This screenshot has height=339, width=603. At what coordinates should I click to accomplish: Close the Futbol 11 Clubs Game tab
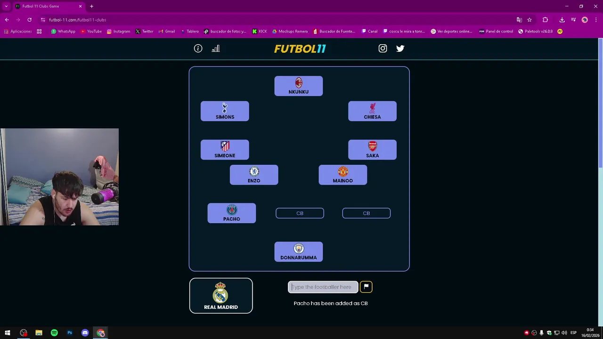[80, 6]
